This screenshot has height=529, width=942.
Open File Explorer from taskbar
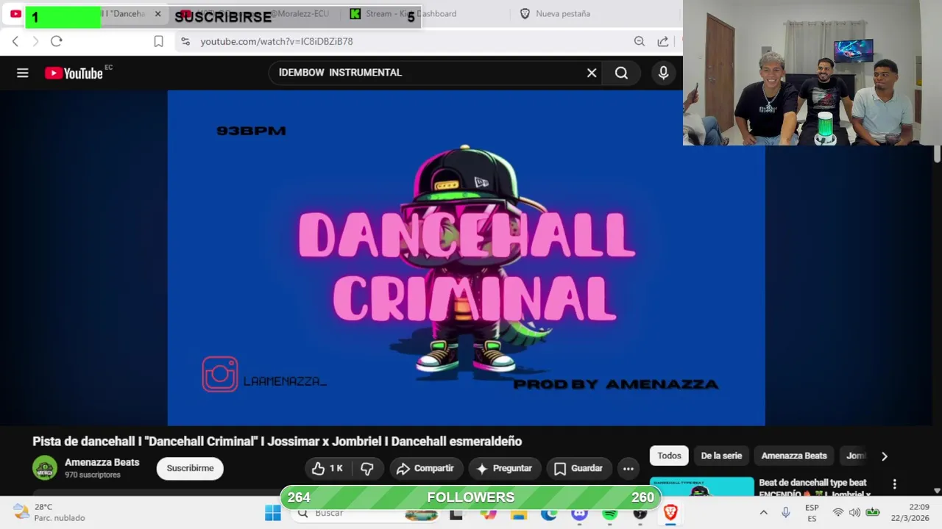pyautogui.click(x=519, y=513)
